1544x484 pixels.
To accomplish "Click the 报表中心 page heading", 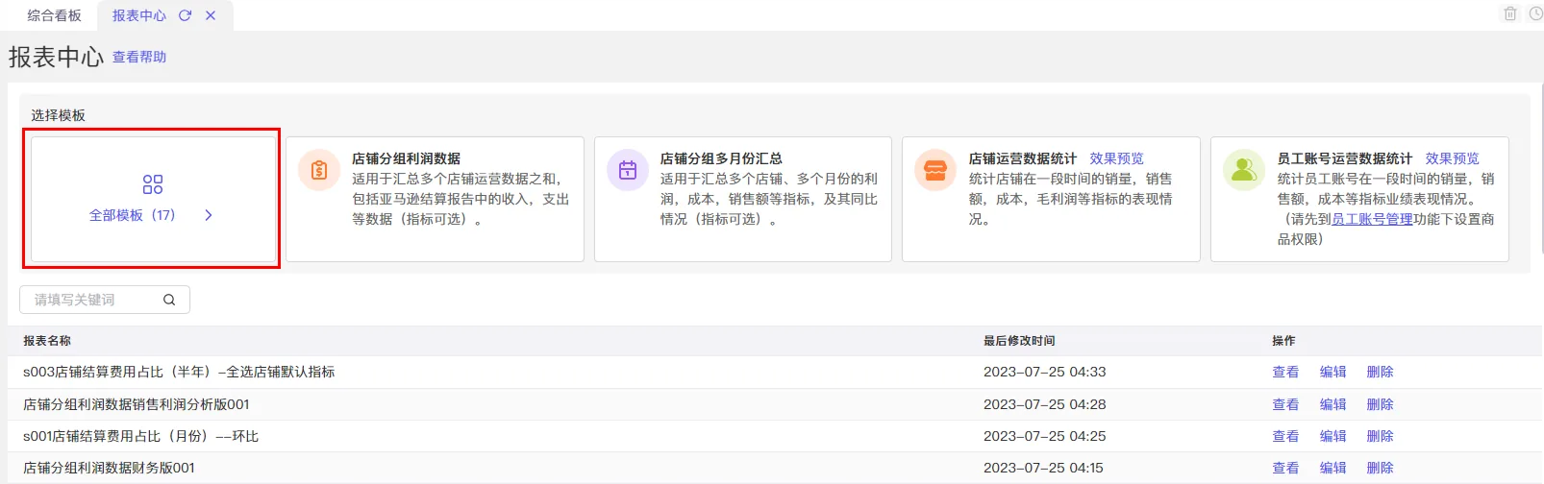I will [x=56, y=57].
